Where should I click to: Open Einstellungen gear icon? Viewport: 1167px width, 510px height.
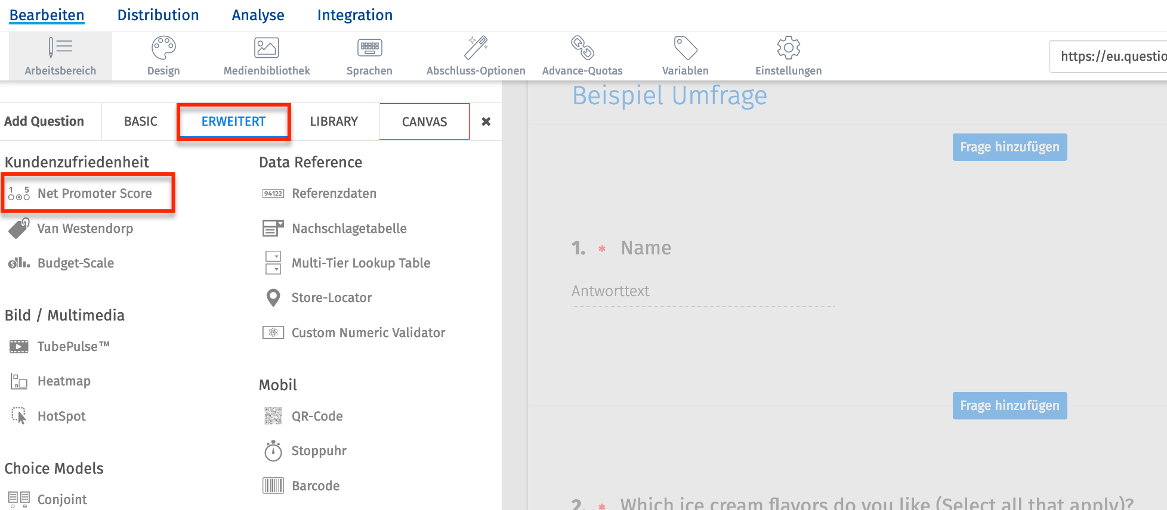point(788,48)
